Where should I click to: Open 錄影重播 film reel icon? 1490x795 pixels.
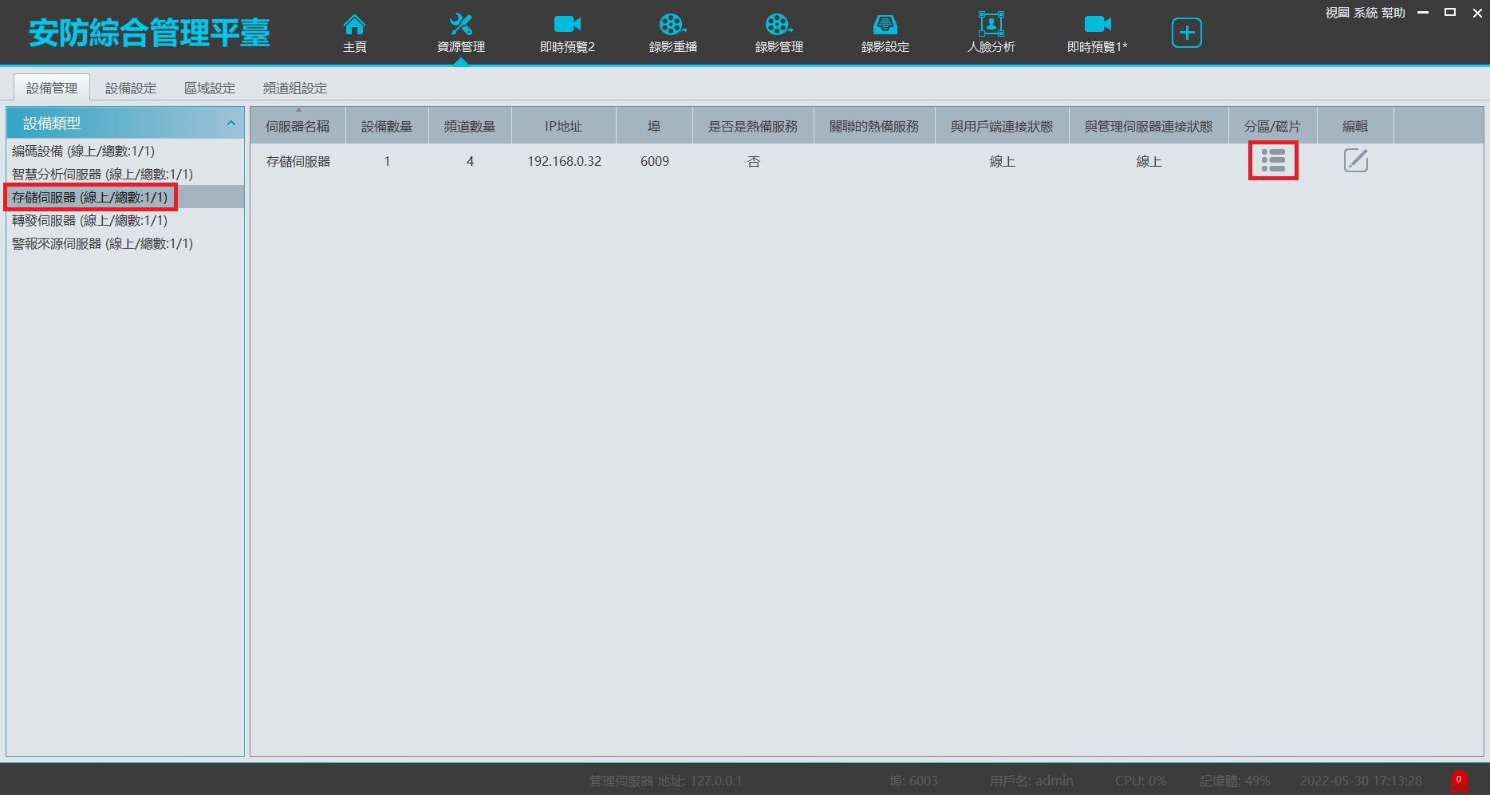673,25
